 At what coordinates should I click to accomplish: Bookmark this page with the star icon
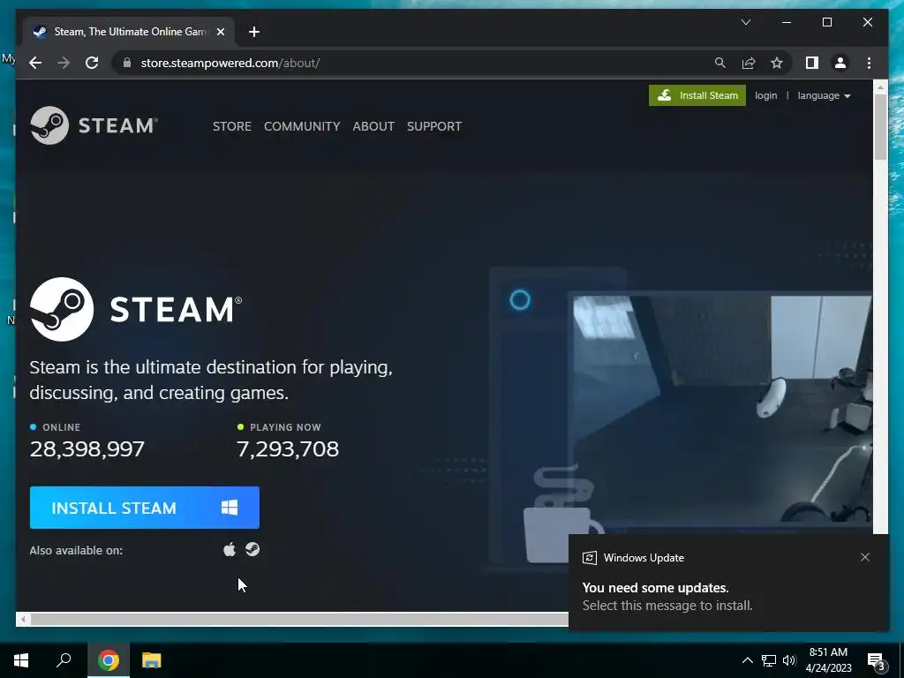tap(777, 63)
